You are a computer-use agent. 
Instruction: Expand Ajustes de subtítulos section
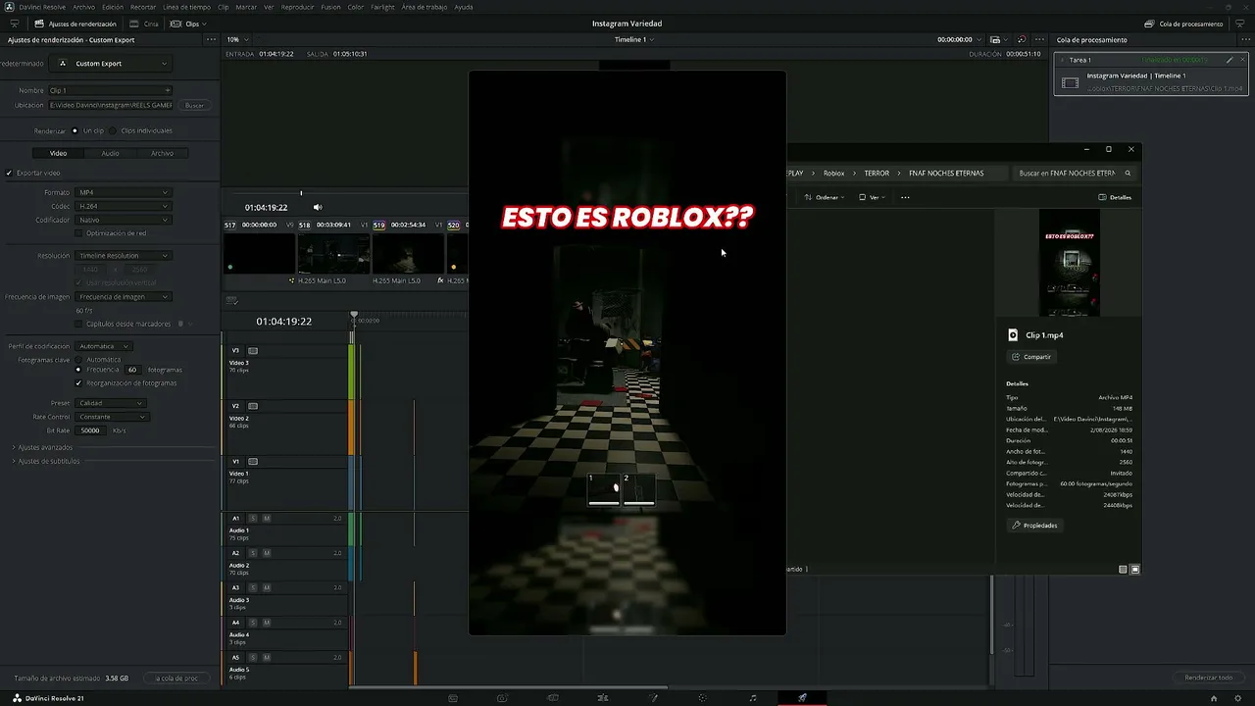coord(46,461)
